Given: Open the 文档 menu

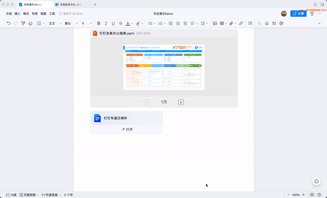Looking at the screenshot, I should pos(9,14).
